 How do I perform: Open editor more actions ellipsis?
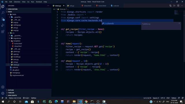(x=182, y=6)
